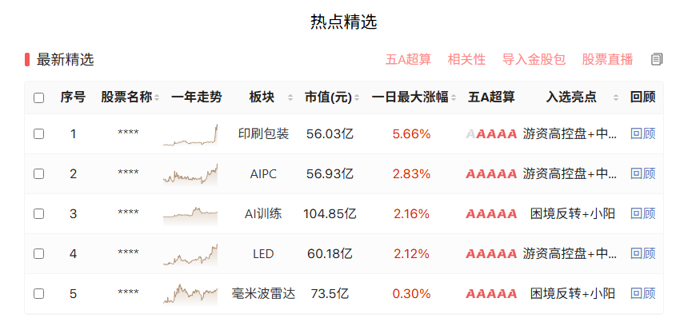
Task: Click the 2.16% gain value
Action: point(411,214)
